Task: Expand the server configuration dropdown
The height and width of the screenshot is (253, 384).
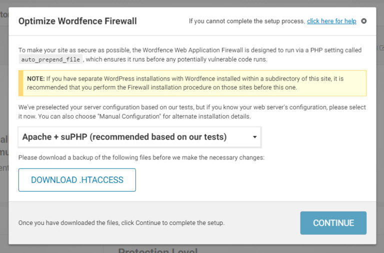Action: (x=139, y=137)
